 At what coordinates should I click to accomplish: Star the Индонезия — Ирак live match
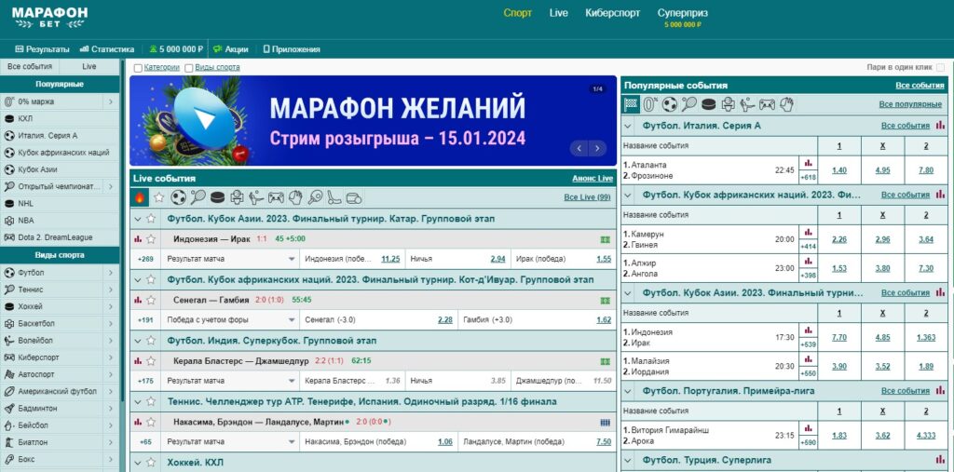(x=151, y=239)
